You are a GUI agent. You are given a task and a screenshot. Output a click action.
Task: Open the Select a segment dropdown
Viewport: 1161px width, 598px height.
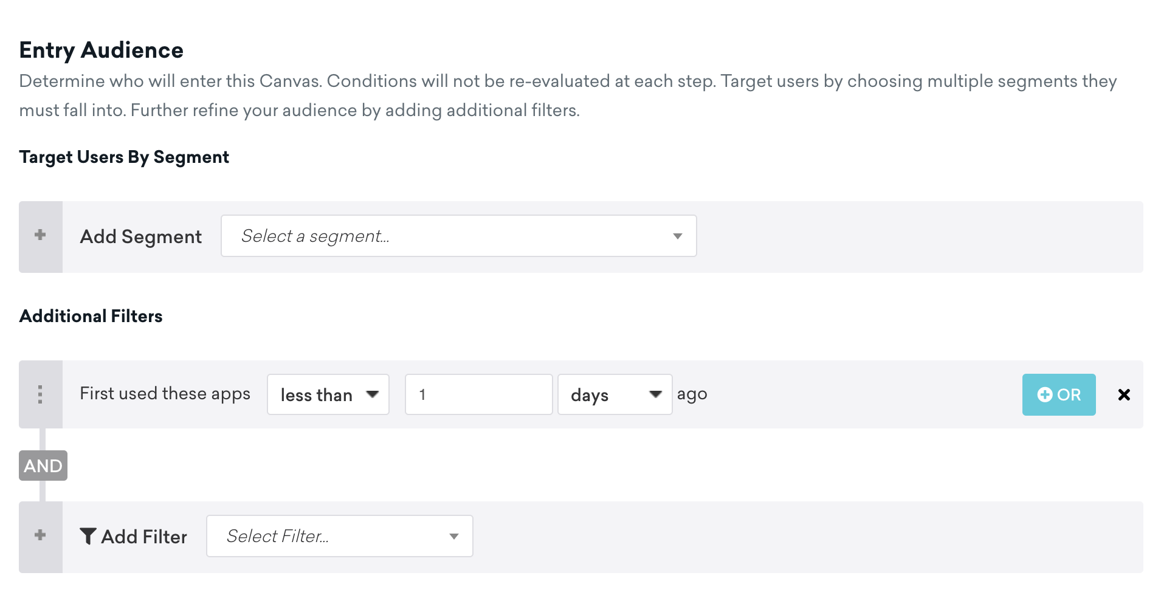pyautogui.click(x=458, y=236)
